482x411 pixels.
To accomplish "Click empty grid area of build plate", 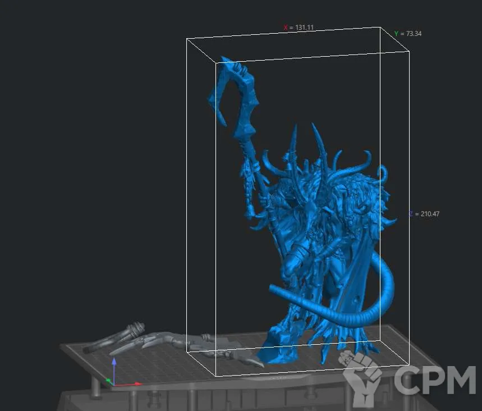I will (140, 365).
